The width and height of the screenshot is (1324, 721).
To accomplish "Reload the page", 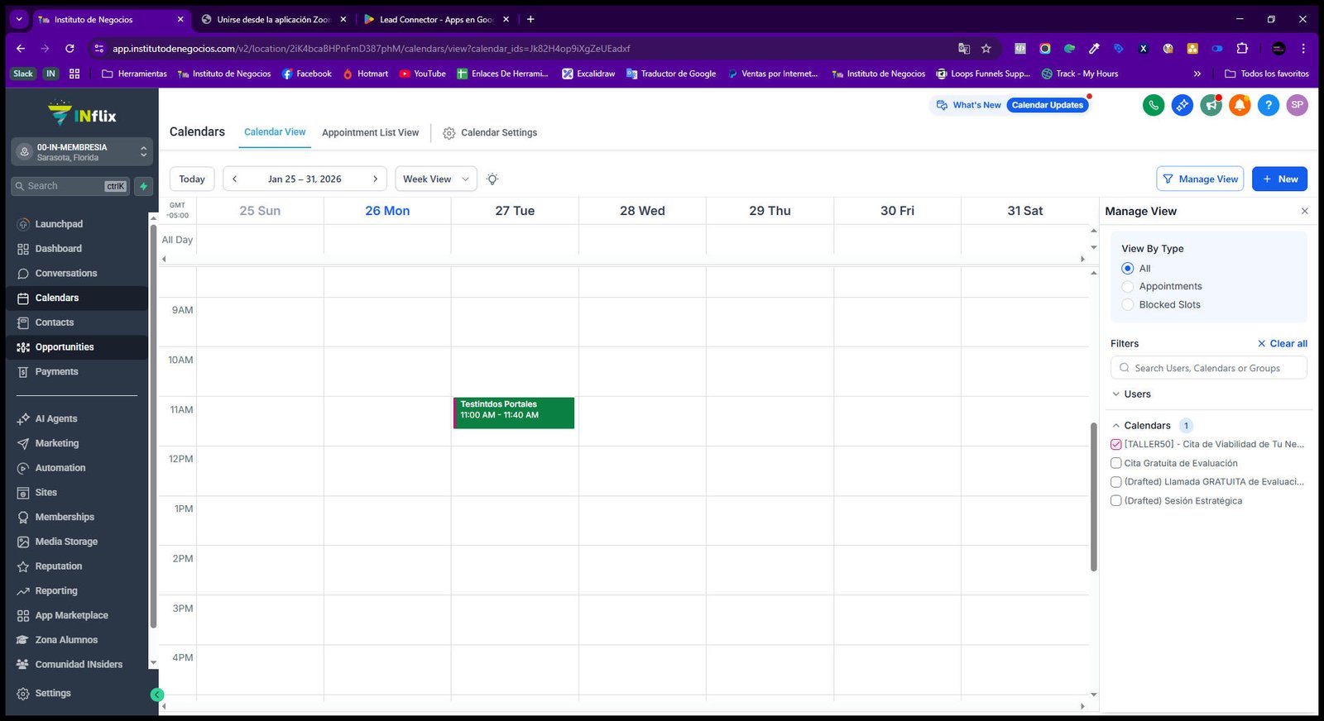I will [70, 49].
